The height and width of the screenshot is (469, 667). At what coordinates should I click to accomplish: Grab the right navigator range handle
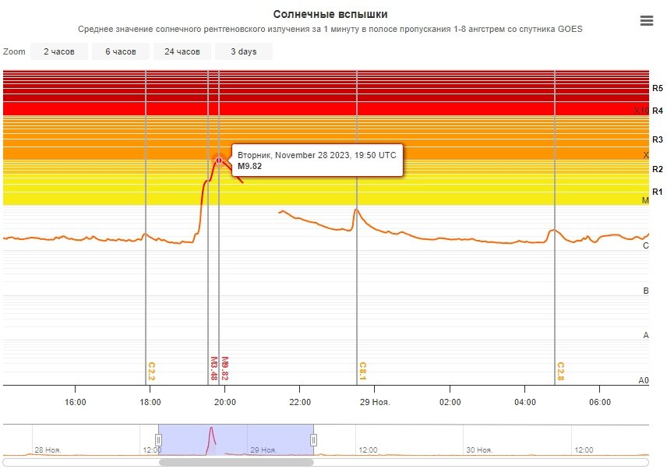[313, 439]
